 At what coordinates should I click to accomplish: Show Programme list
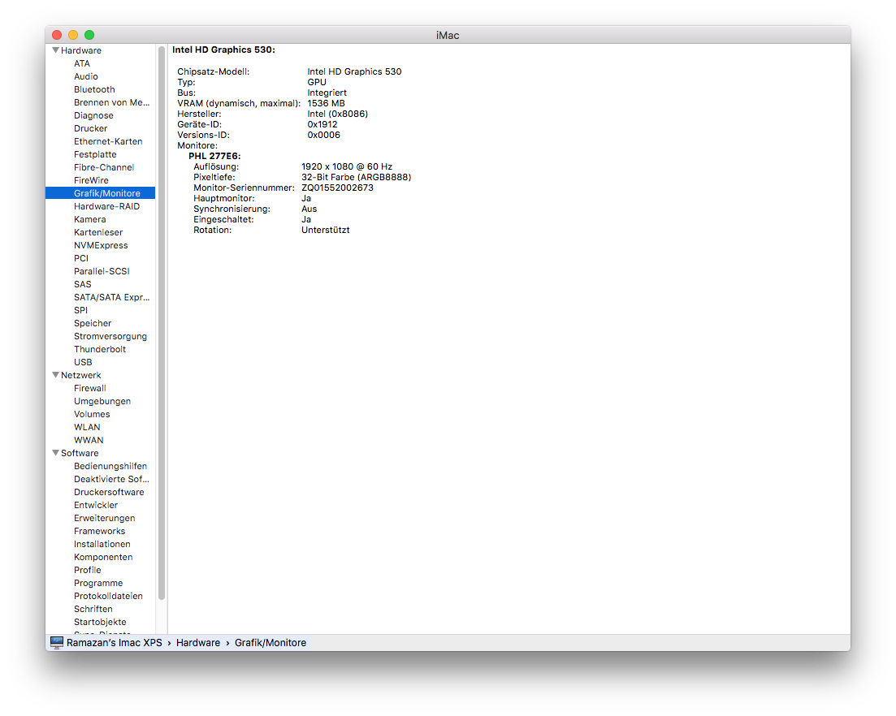pos(98,583)
